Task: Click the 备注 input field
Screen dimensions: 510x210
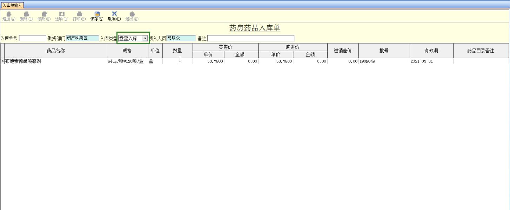Action: click(251, 38)
